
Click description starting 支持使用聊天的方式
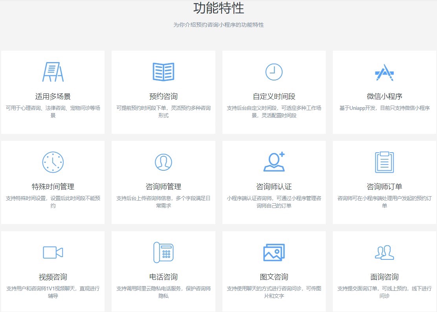coord(274,292)
